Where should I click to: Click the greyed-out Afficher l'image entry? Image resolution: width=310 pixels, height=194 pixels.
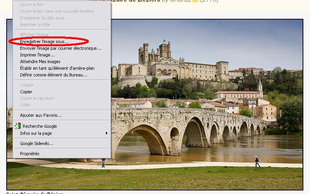click(x=34, y=35)
